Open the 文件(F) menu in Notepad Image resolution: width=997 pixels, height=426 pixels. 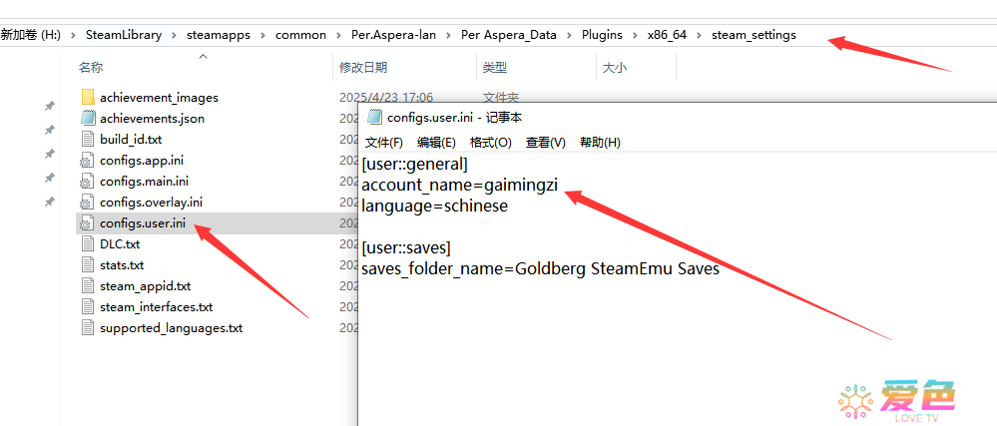point(384,143)
